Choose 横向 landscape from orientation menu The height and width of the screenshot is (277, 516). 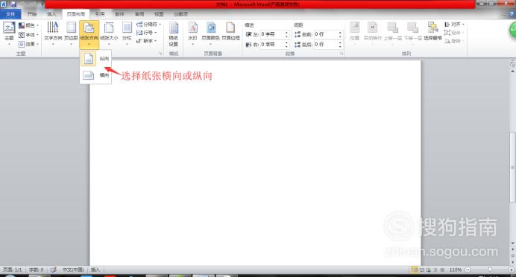pyautogui.click(x=95, y=75)
